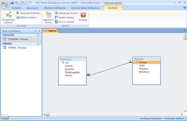Open the quick access toolbar customize dropdown
187x121 pixels.
click(30, 3)
